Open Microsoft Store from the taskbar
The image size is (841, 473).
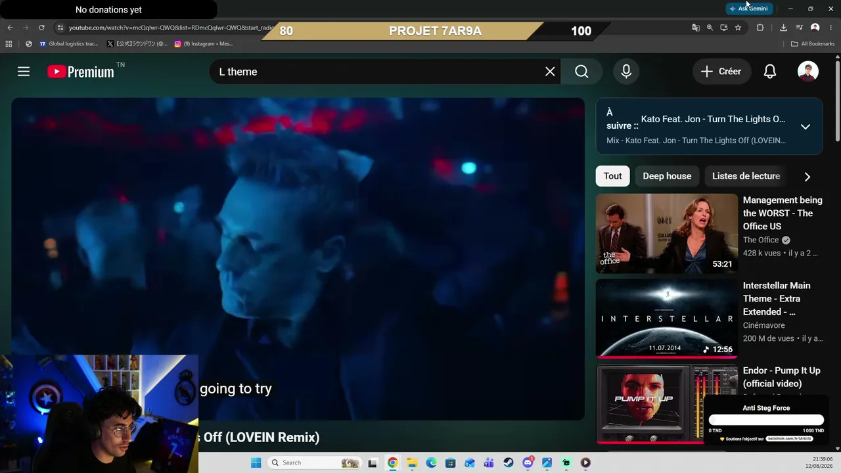tap(450, 462)
